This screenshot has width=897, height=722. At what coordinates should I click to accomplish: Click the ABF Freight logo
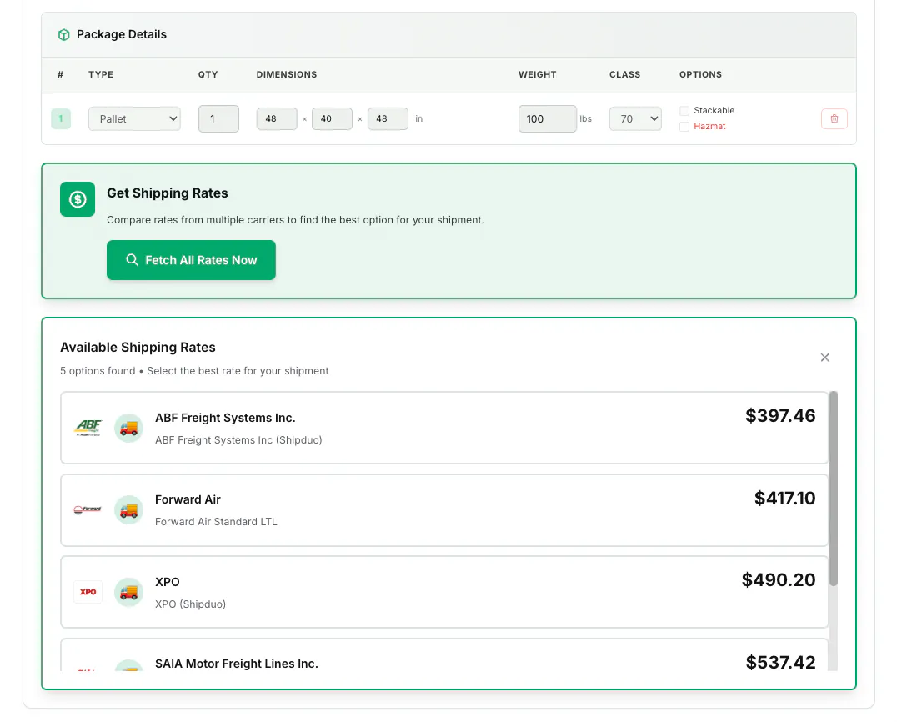point(88,428)
